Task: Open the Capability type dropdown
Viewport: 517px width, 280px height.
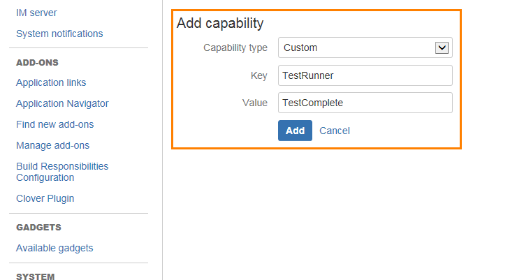Action: coord(356,47)
